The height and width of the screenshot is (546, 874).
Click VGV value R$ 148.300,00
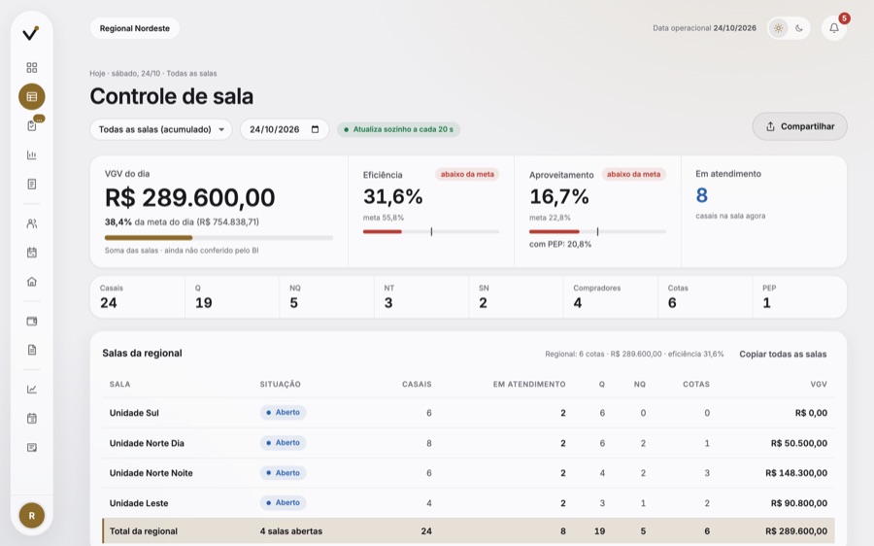[796, 473]
